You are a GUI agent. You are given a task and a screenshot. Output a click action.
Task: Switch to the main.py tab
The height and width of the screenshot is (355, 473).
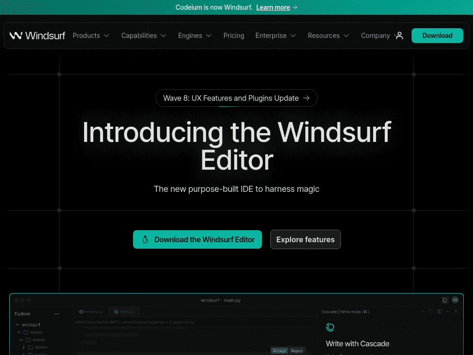[124, 312]
